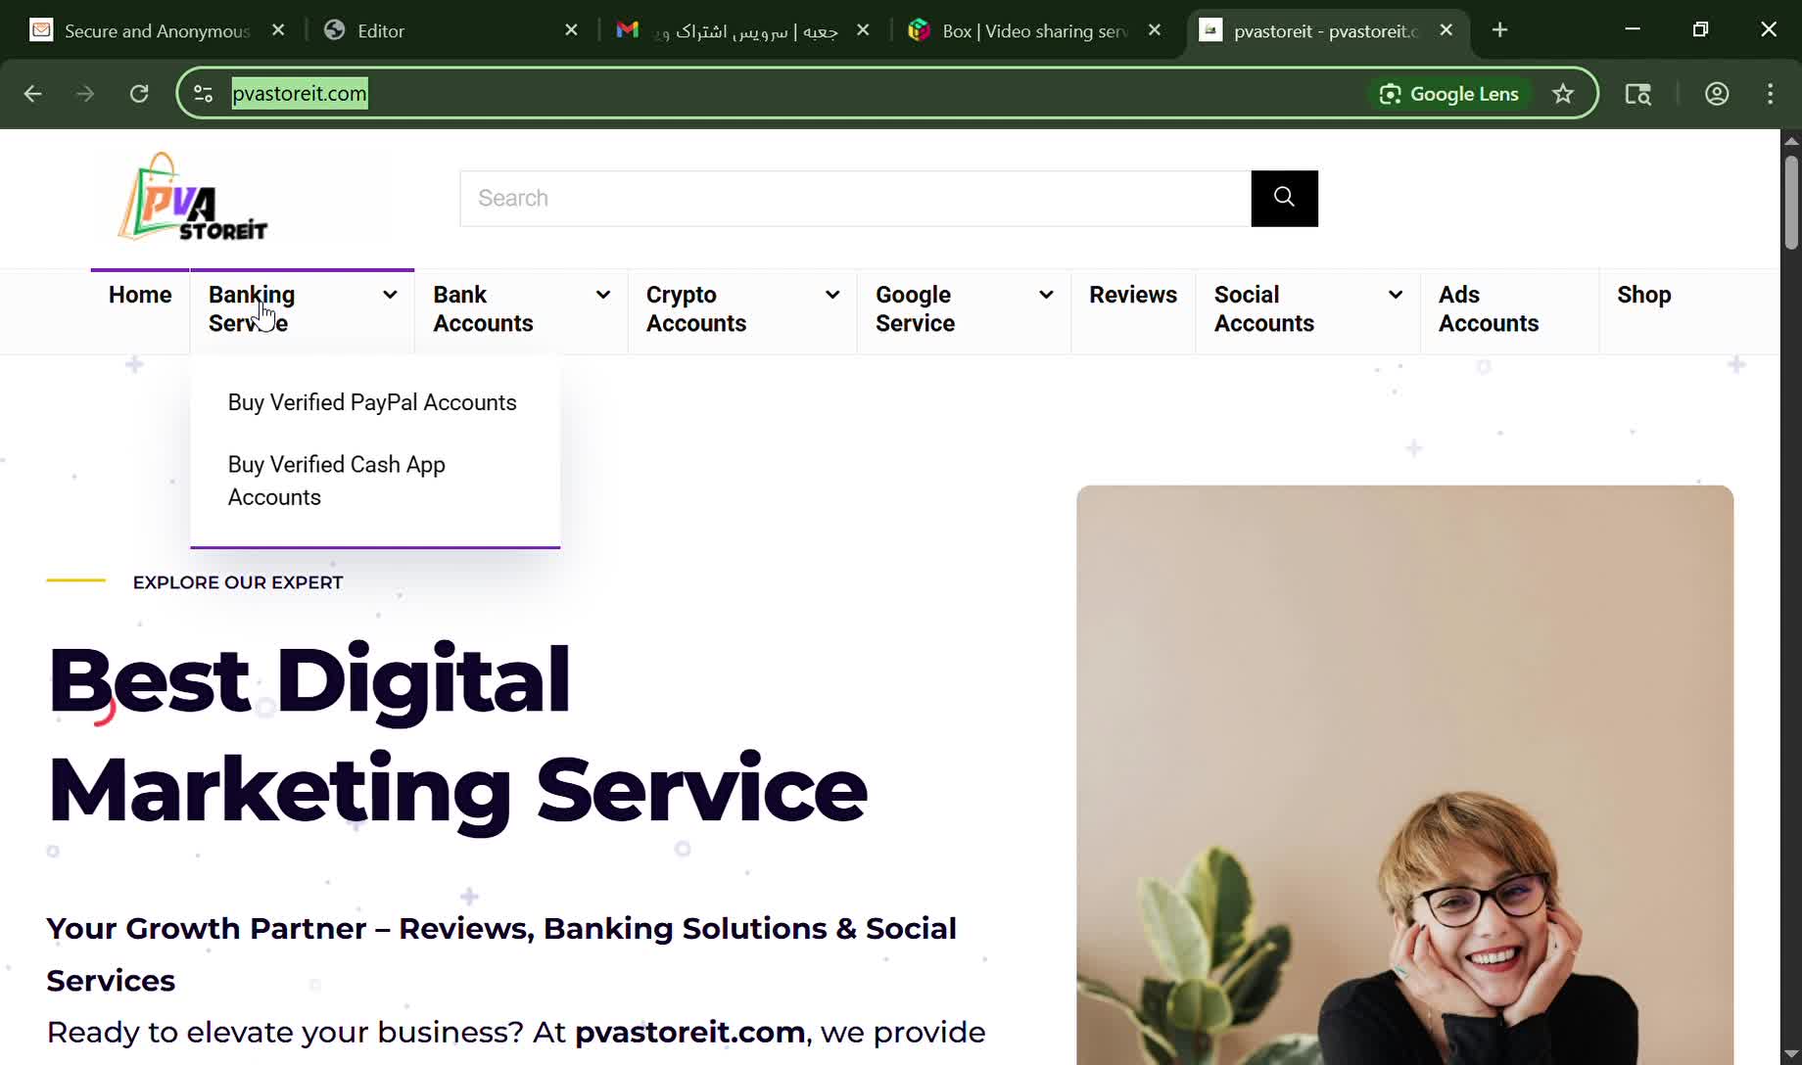Open the Chrome profile icon
The height and width of the screenshot is (1065, 1802).
point(1717,94)
